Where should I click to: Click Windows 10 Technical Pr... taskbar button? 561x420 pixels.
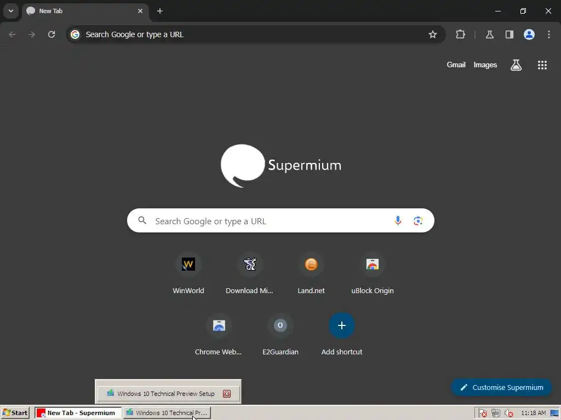click(x=167, y=413)
